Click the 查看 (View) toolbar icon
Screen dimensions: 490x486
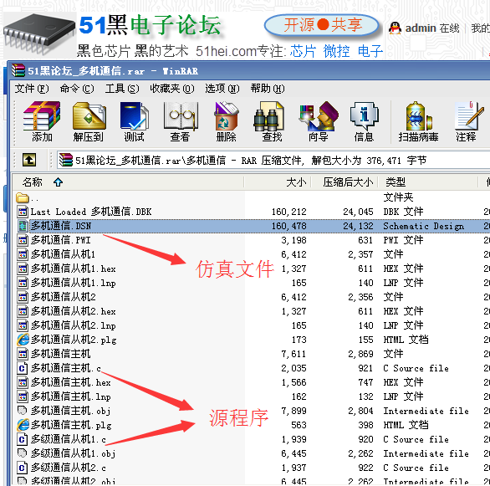tap(181, 121)
